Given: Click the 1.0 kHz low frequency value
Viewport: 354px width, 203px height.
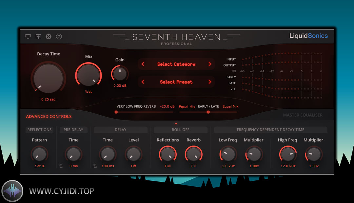Looking at the screenshot, I should tap(228, 166).
